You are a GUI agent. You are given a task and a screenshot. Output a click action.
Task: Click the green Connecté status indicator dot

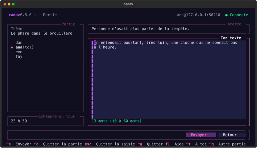(x=226, y=15)
